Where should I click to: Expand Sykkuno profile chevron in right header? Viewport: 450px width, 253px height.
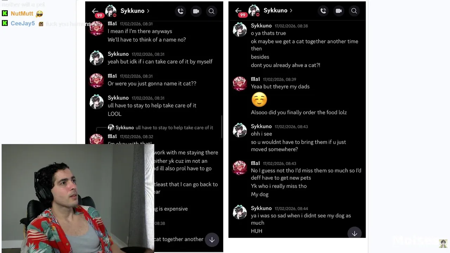(291, 11)
